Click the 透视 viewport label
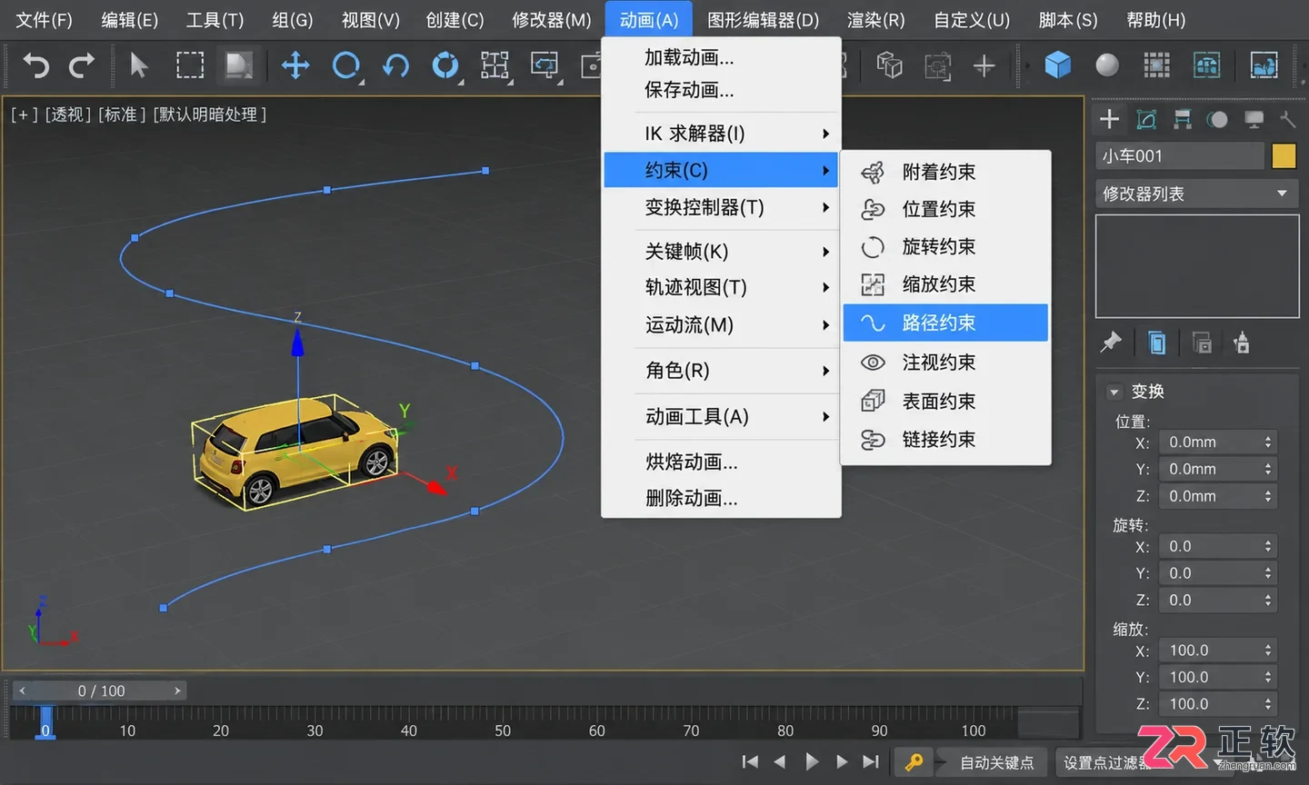 coord(68,114)
